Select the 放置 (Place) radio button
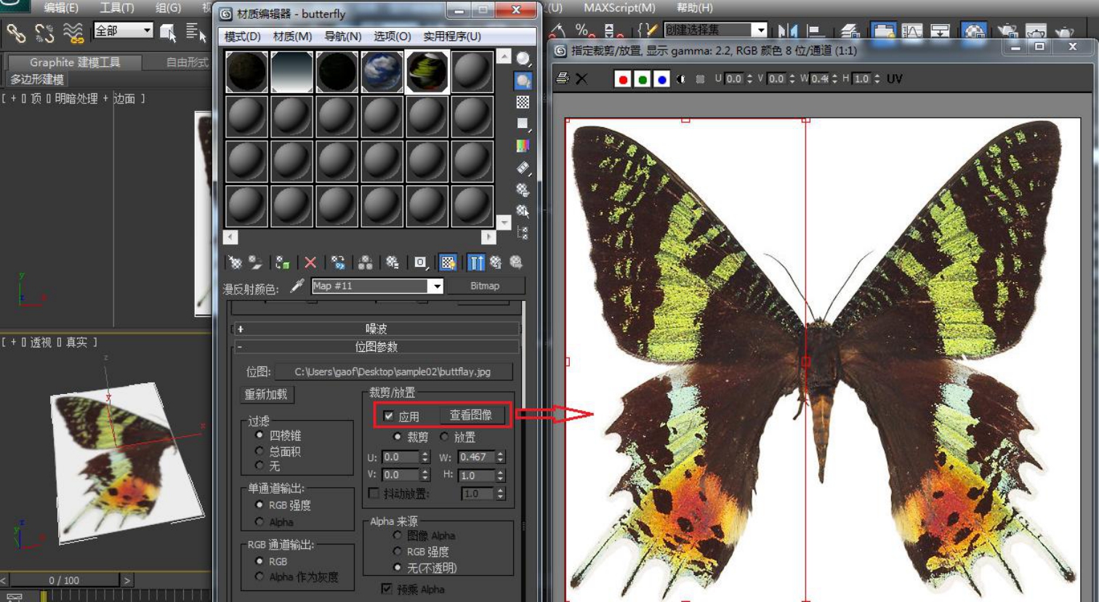Image resolution: width=1099 pixels, height=602 pixels. (444, 437)
